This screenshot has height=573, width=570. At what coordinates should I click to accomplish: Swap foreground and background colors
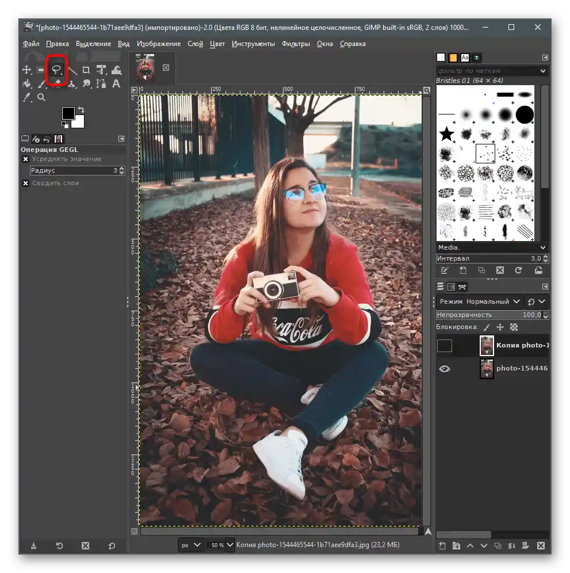click(x=81, y=110)
